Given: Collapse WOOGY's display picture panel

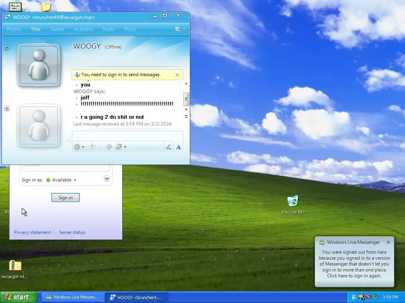Looking at the screenshot, I should (7, 48).
